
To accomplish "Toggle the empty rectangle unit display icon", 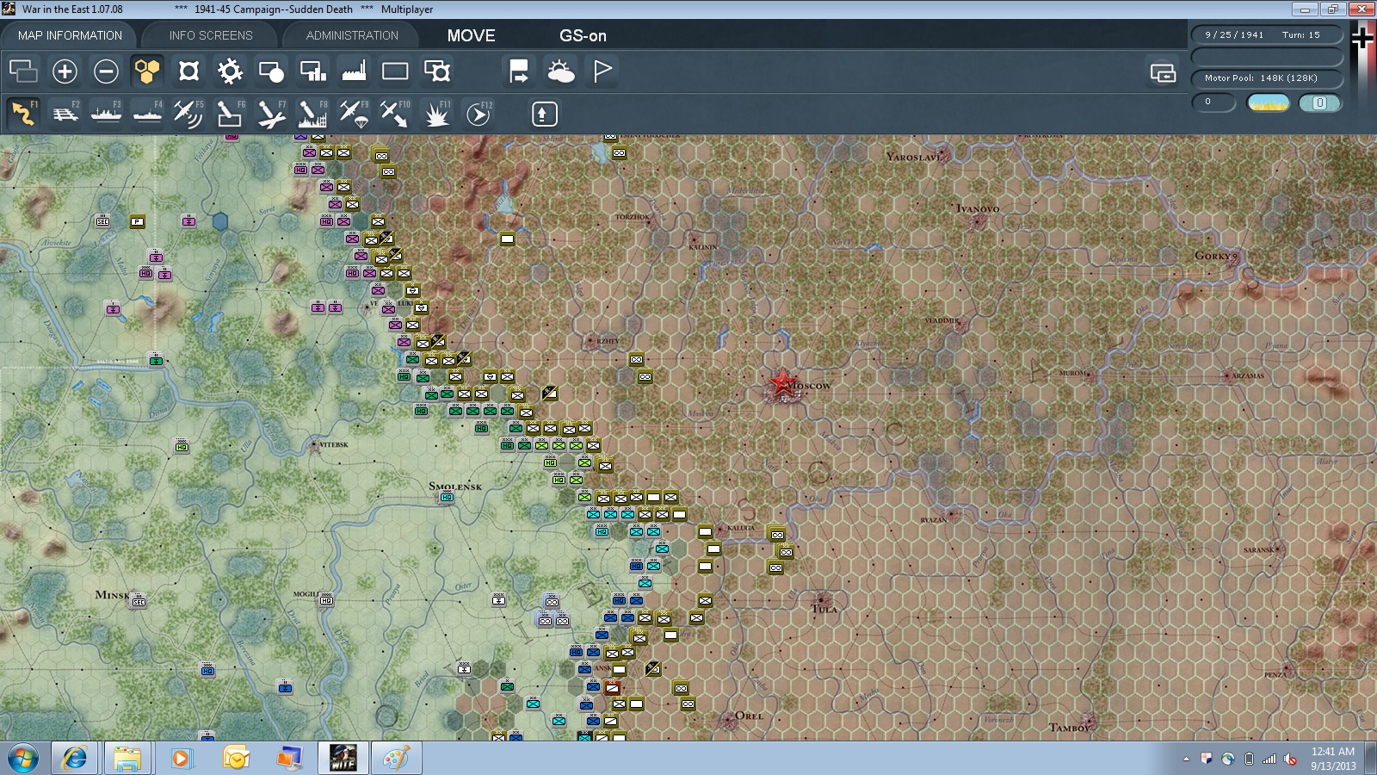I will [395, 71].
